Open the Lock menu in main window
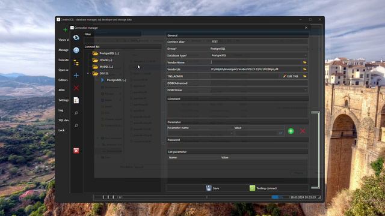This screenshot has height=216, width=385. 61,130
